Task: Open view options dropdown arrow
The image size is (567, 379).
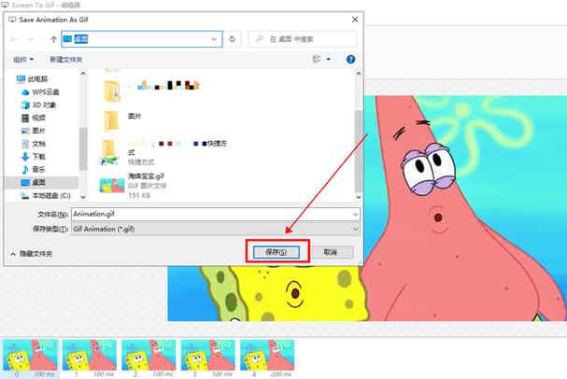Action: click(329, 59)
